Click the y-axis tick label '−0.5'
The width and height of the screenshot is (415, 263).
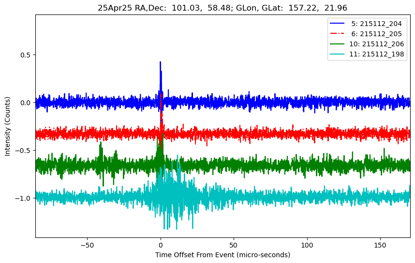coord(22,151)
